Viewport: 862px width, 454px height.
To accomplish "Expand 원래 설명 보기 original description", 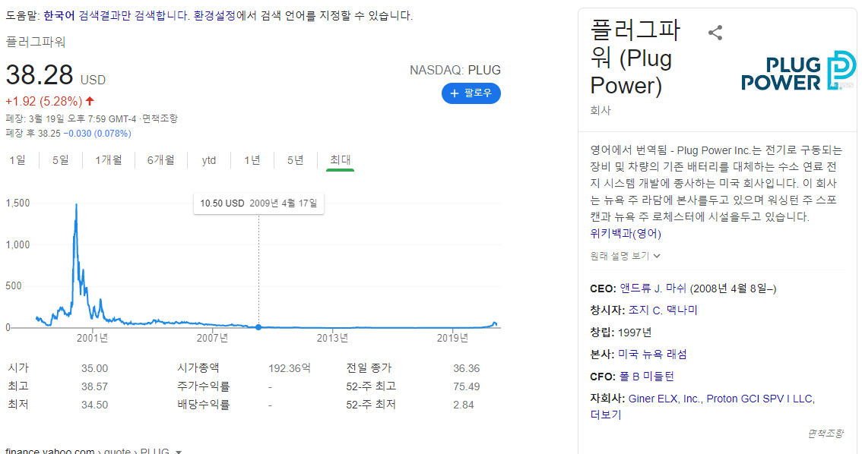I will point(625,256).
